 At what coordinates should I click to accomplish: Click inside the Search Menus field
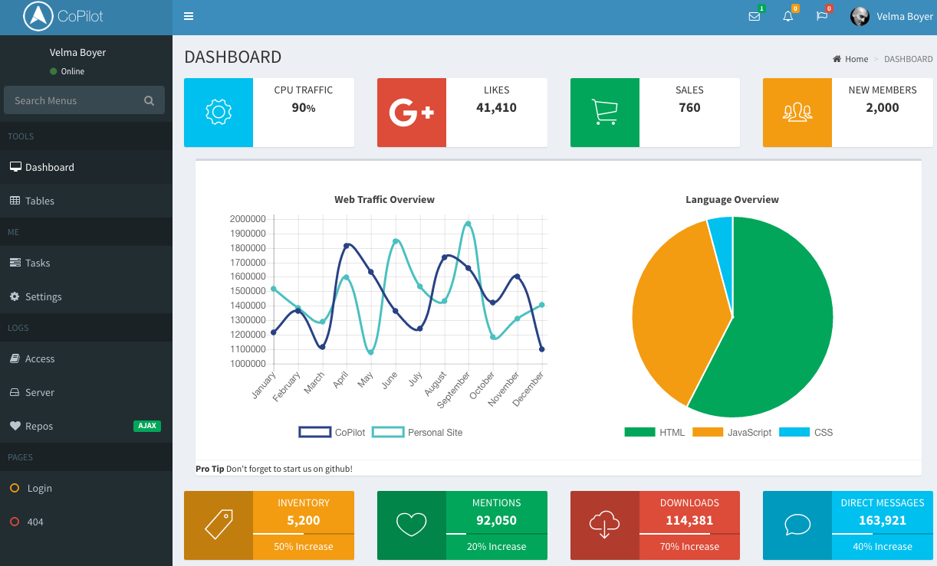pyautogui.click(x=84, y=100)
